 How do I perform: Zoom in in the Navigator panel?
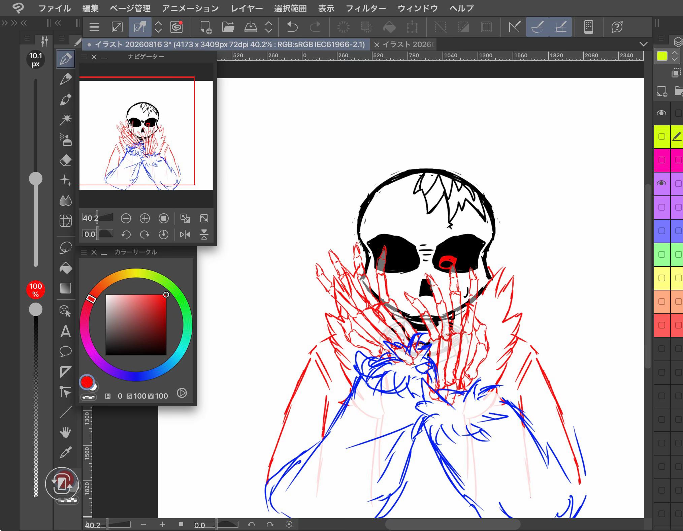pyautogui.click(x=145, y=218)
